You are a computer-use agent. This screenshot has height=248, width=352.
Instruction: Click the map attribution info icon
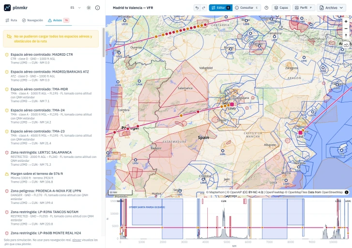[347, 192]
